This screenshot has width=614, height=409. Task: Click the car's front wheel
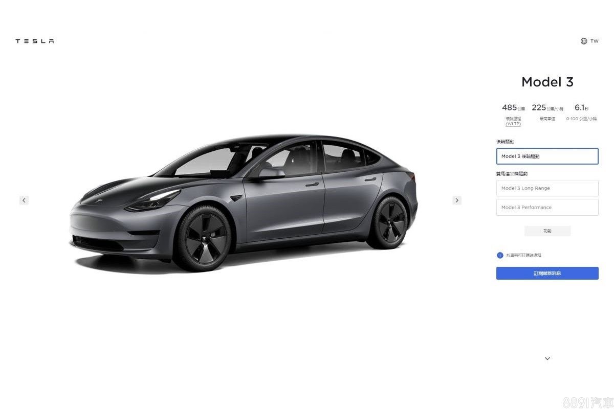tap(203, 238)
